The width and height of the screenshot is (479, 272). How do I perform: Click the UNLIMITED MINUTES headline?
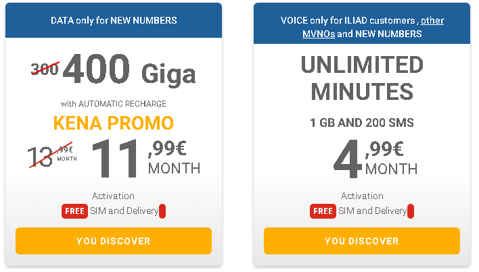[362, 78]
